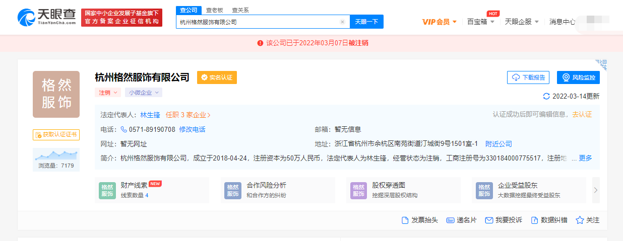Open 任职 3 家企业 link

(188, 115)
